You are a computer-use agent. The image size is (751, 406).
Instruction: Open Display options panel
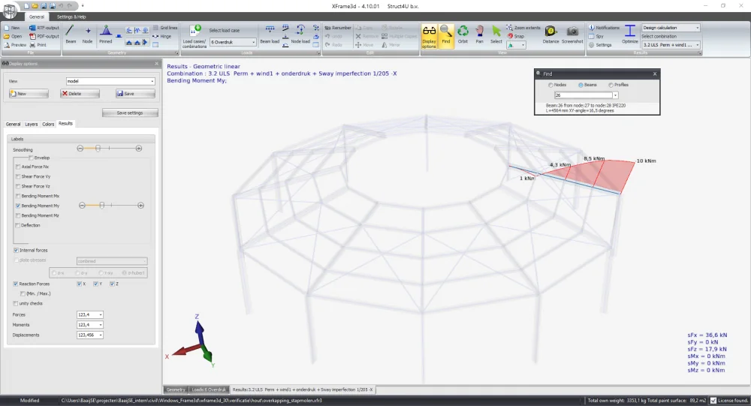click(x=429, y=36)
